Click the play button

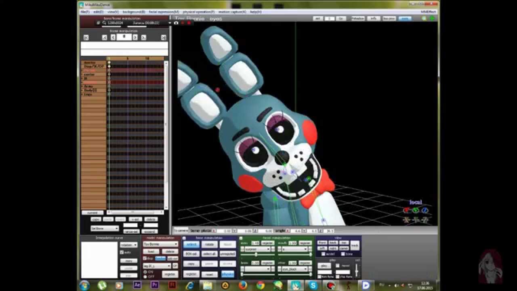pyautogui.click(x=324, y=266)
